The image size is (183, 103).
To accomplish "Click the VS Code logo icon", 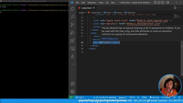I will (x=71, y=3).
